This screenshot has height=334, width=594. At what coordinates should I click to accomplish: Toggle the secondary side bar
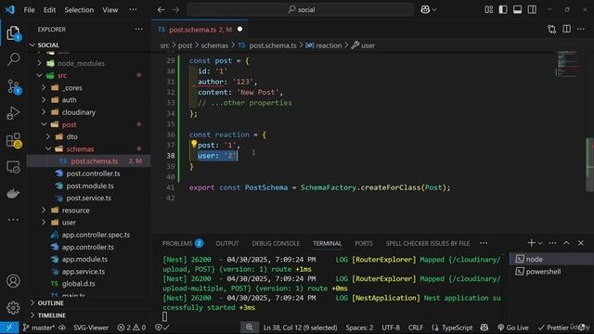pyautogui.click(x=532, y=10)
